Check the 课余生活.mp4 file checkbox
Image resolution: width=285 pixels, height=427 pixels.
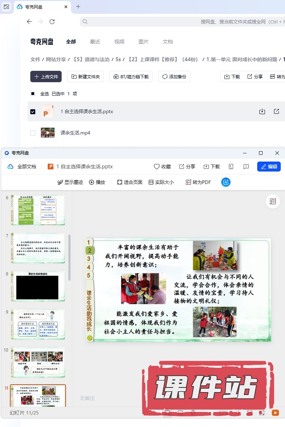tap(33, 133)
